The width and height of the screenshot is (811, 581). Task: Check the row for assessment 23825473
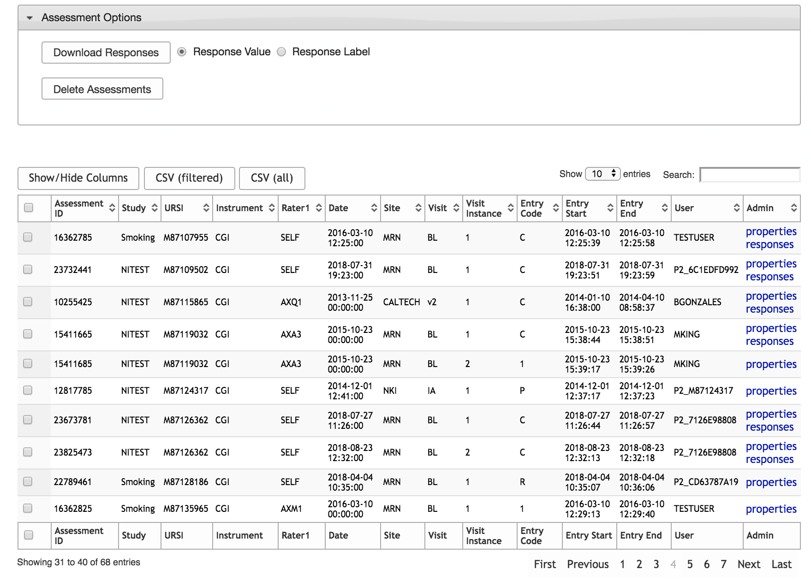pos(28,452)
